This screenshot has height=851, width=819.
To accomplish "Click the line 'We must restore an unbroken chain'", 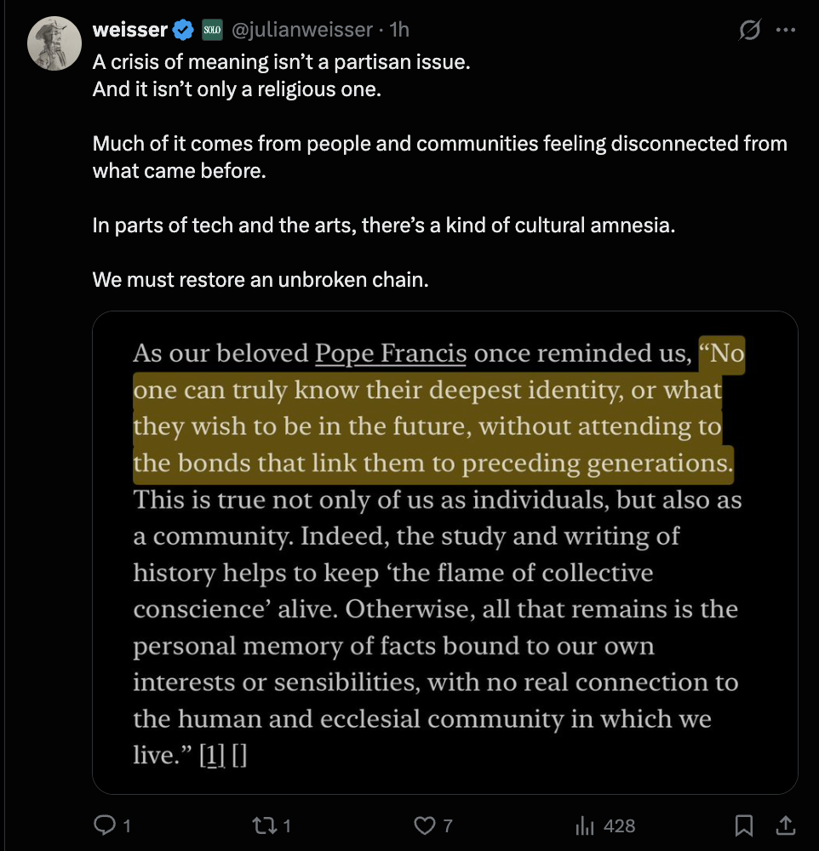I will click(261, 279).
